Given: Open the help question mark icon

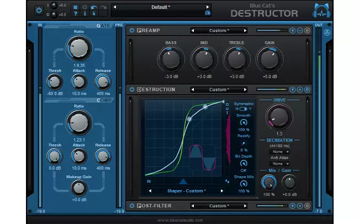Looking at the screenshot, I should (75, 14).
